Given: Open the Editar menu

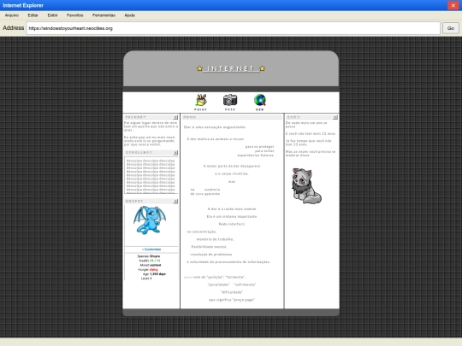Looking at the screenshot, I should [33, 15].
